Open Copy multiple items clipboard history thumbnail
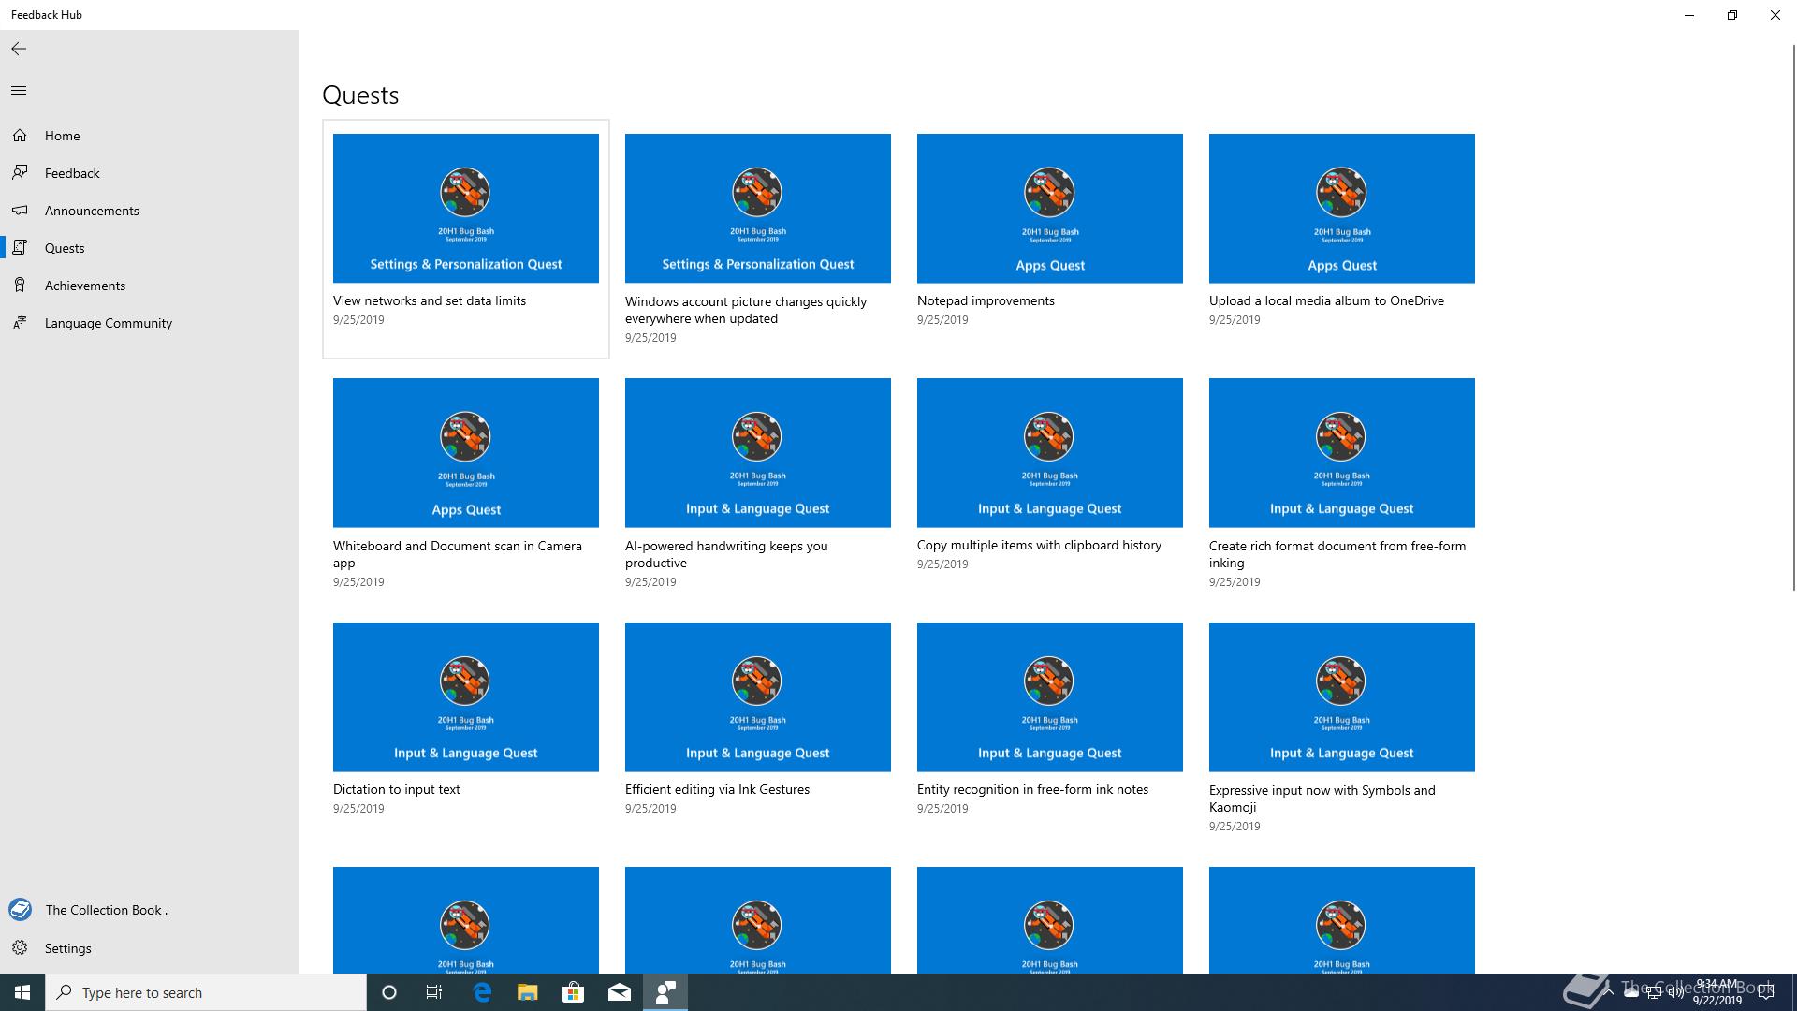This screenshot has height=1011, width=1797. [x=1050, y=452]
